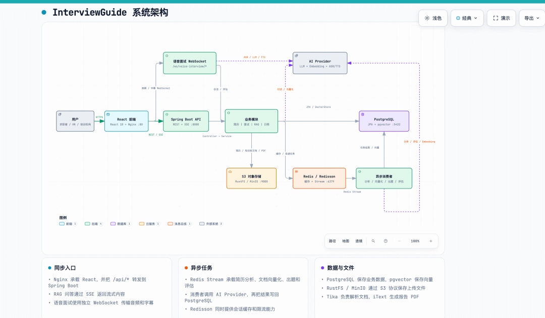Toggle the 前端 legend filter
This screenshot has width=545, height=318.
point(68,224)
